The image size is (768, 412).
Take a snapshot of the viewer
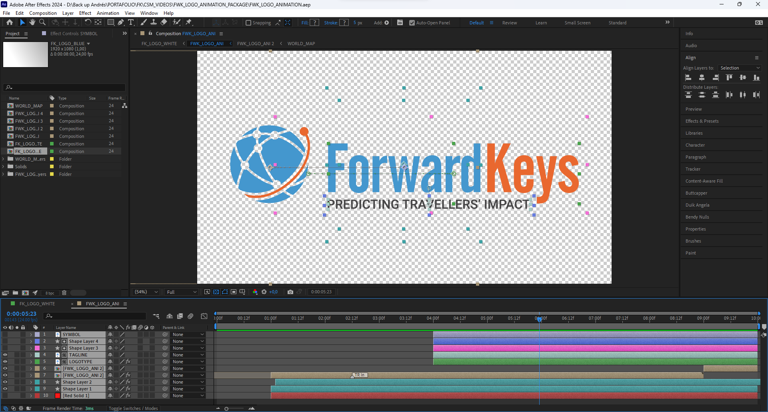[x=290, y=292]
